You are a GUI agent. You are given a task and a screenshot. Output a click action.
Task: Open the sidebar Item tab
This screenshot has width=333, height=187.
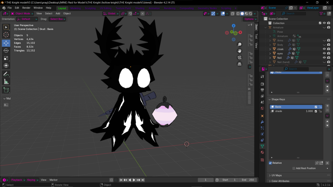coord(256,27)
